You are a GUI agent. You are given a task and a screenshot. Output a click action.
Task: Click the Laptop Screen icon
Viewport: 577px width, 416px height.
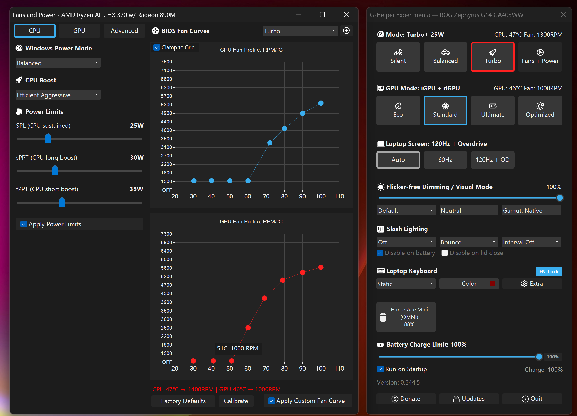click(x=380, y=144)
